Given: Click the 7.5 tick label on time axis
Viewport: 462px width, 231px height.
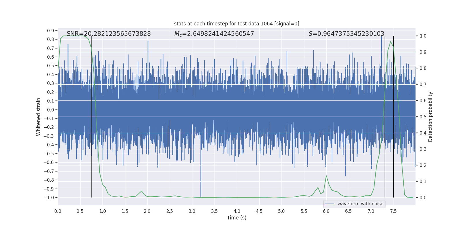Looking at the screenshot, I should pos(393,211).
